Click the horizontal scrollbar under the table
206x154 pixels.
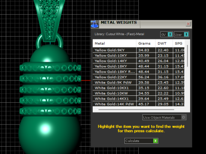(136, 110)
